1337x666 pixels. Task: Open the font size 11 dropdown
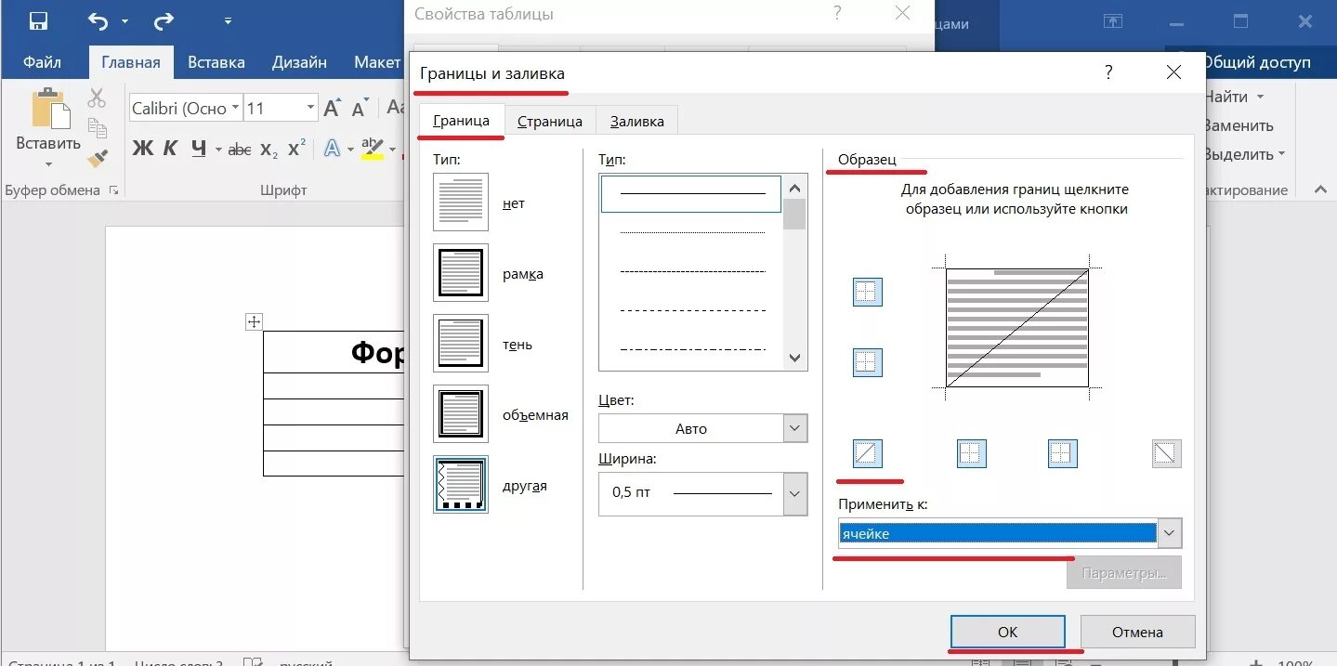[310, 108]
